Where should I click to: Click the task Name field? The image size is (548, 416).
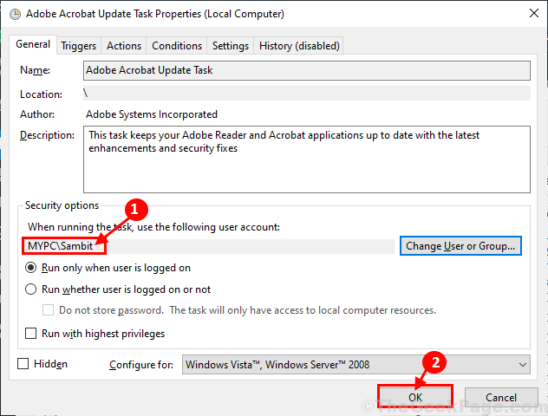(306, 70)
